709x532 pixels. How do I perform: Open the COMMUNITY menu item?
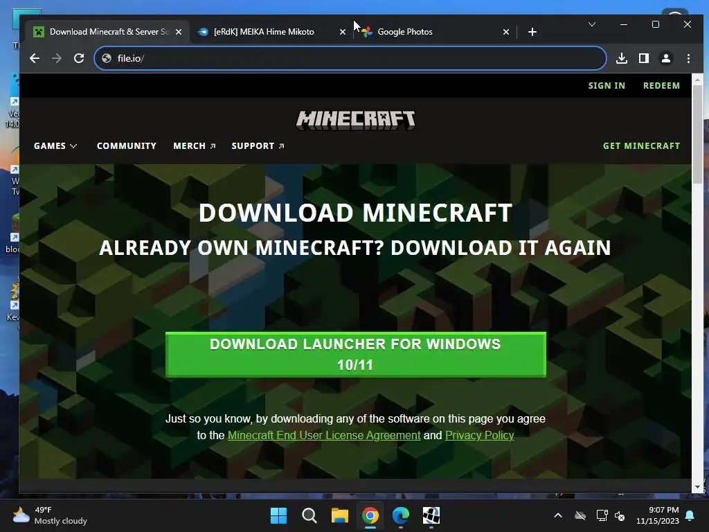tap(127, 145)
